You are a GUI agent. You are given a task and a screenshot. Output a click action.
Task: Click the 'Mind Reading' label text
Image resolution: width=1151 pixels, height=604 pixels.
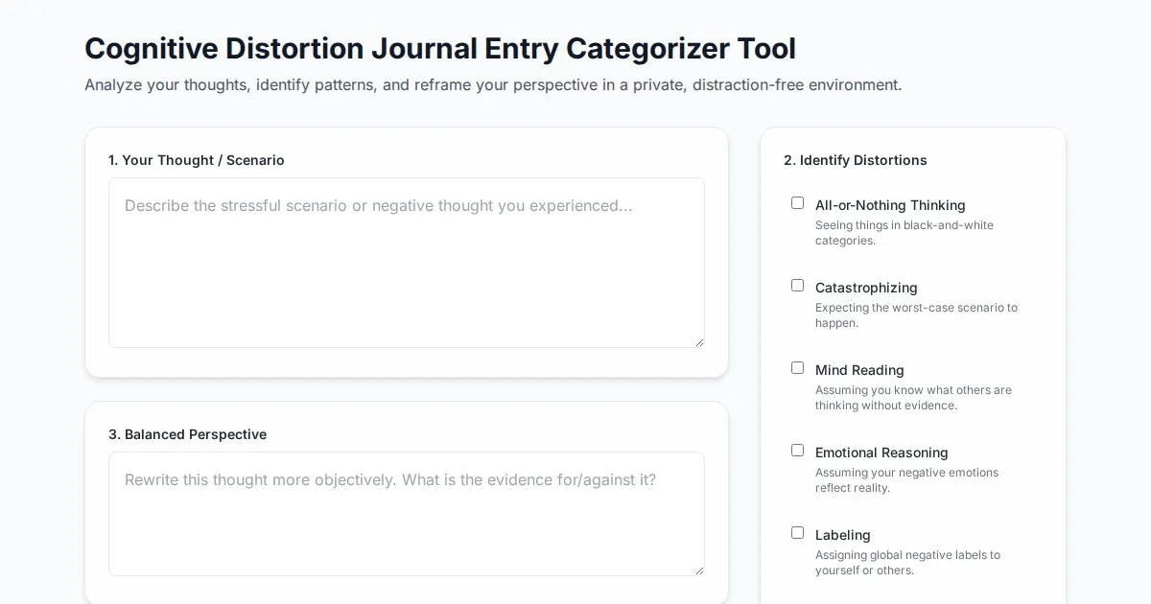(859, 370)
